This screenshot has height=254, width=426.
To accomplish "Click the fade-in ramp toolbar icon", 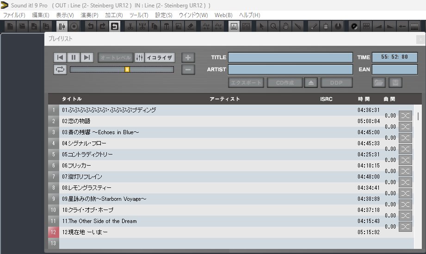I will pos(378,26).
